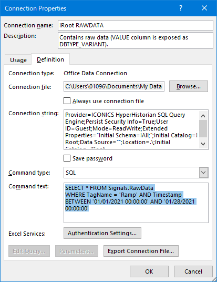
Task: Switch to the Usage tab
Action: (x=18, y=59)
